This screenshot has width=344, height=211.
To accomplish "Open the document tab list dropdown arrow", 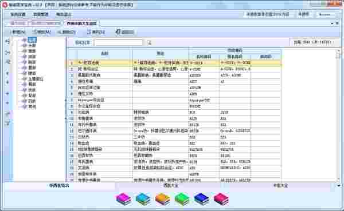I will coord(333,23).
